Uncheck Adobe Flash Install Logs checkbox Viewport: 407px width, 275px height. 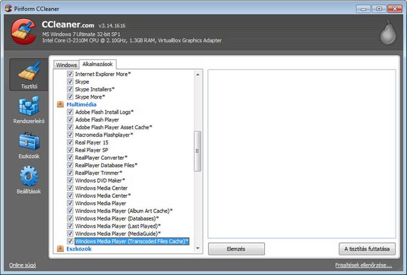click(x=70, y=112)
